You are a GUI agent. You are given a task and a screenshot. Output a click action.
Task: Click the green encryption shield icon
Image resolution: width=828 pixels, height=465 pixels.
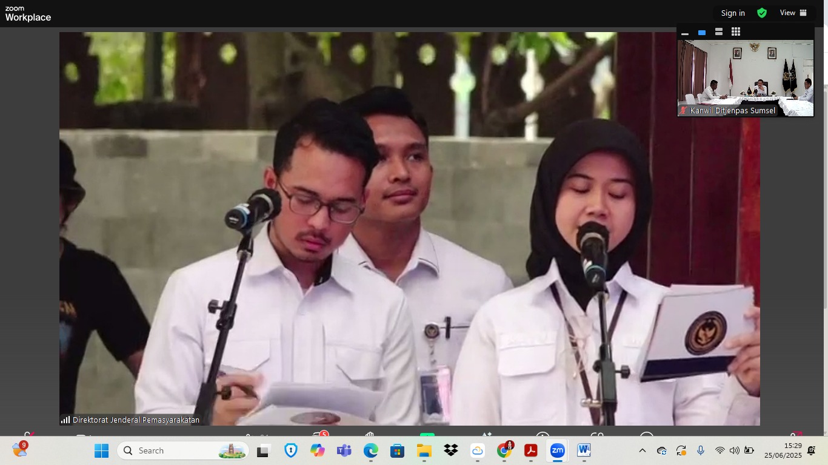click(762, 13)
